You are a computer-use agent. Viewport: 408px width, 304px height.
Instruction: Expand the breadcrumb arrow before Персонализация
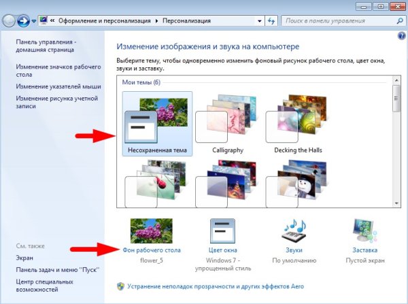(x=156, y=21)
